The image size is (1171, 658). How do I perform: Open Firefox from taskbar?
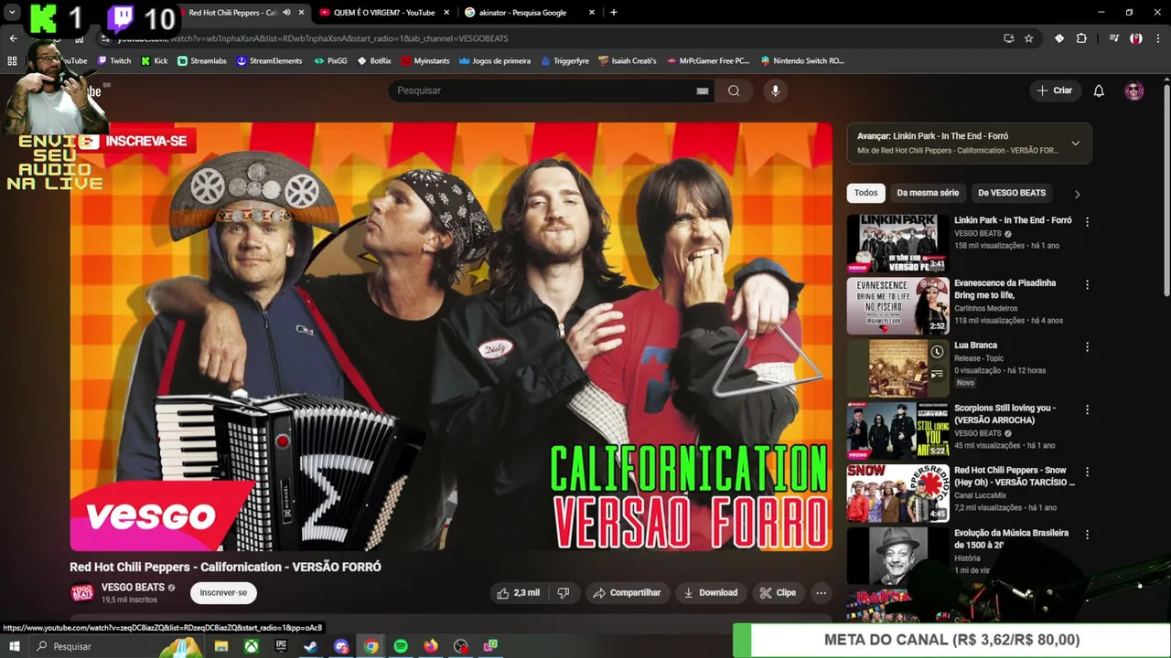pos(431,646)
